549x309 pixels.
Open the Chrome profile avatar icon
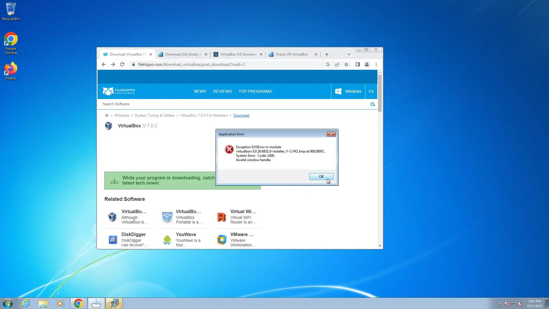[367, 64]
